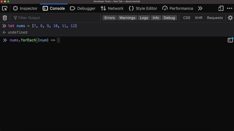The height and width of the screenshot is (131, 234).
Task: Click the funnel filter icon
Action: click(x=15, y=18)
